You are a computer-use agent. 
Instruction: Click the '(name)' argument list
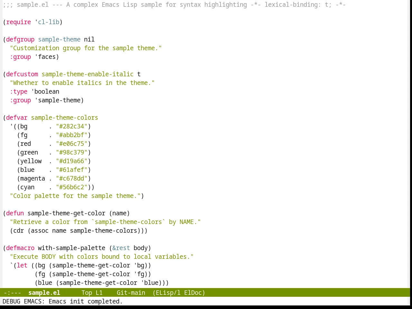point(119,213)
